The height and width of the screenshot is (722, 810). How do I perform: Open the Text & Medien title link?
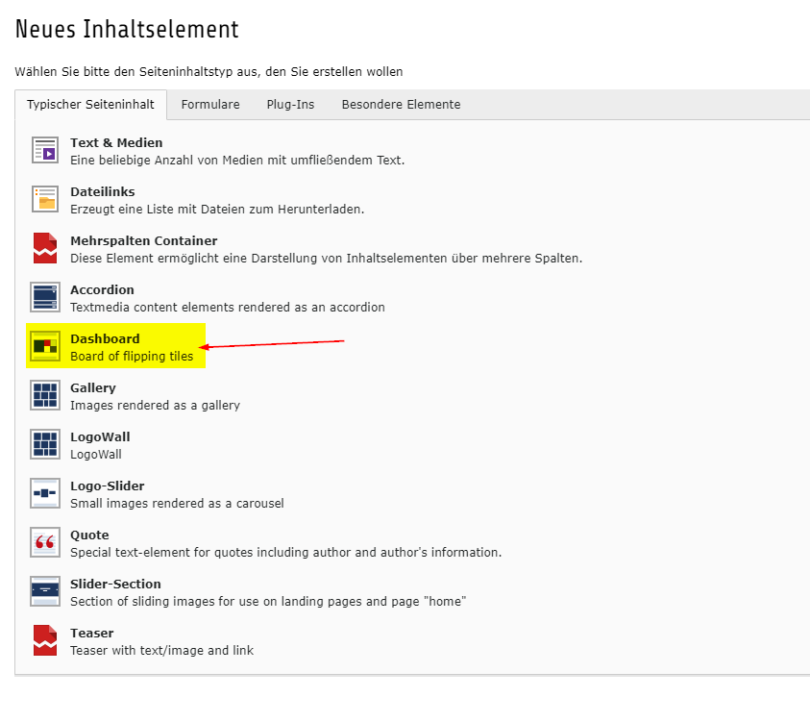[116, 143]
